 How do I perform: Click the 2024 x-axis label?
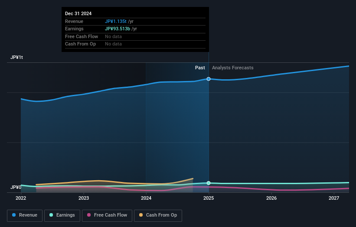point(146,198)
